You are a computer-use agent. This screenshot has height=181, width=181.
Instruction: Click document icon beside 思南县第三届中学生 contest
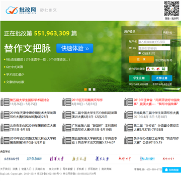(x=129, y=115)
